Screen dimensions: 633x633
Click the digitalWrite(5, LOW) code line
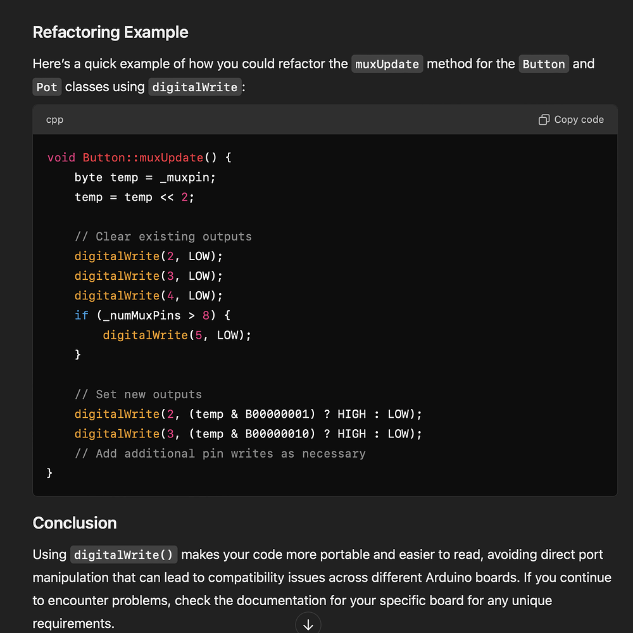point(177,335)
